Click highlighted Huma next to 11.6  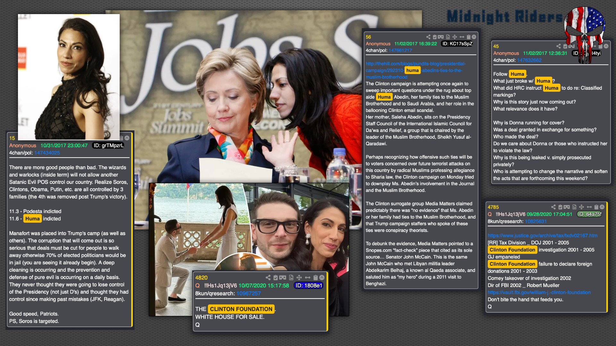tap(32, 219)
